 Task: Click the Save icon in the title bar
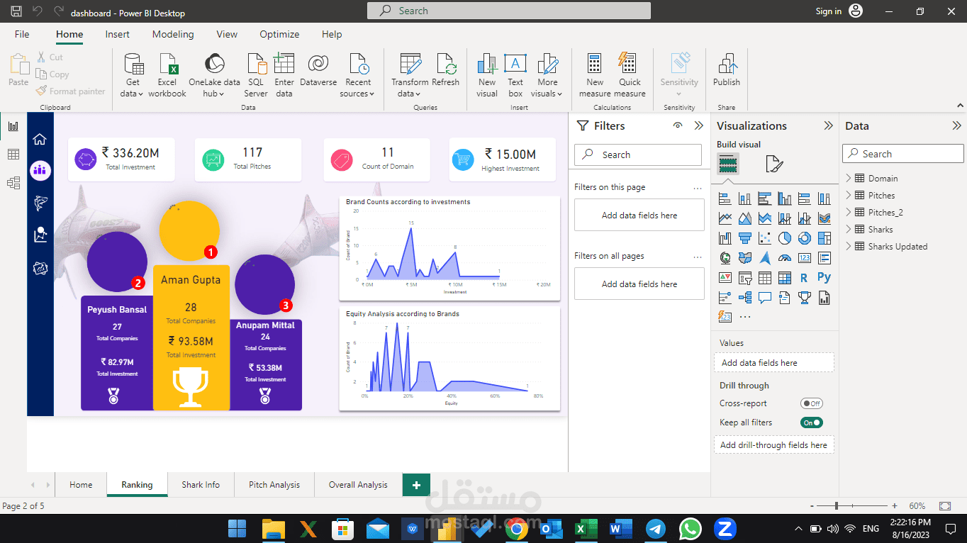[16, 11]
